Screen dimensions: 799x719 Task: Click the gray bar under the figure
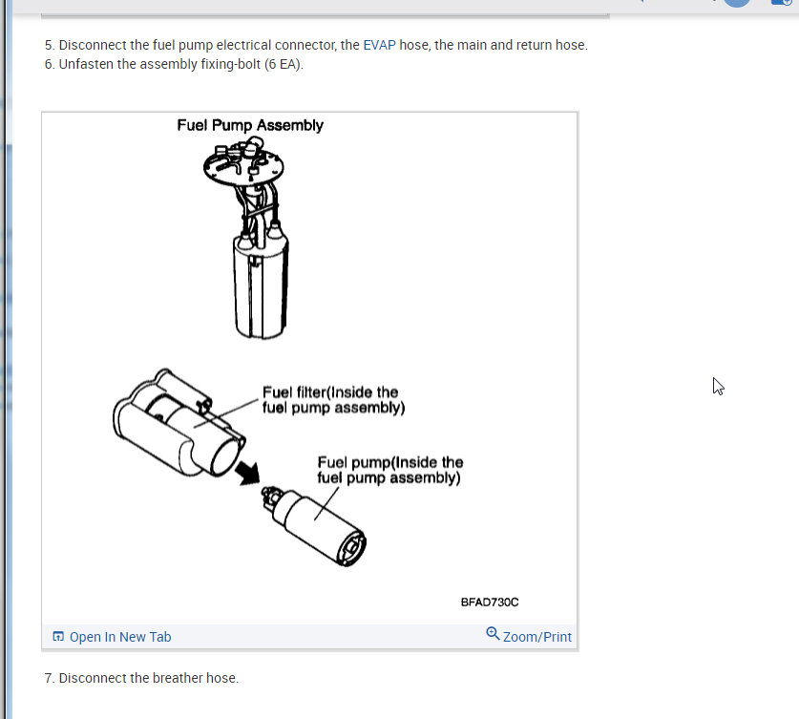309,637
